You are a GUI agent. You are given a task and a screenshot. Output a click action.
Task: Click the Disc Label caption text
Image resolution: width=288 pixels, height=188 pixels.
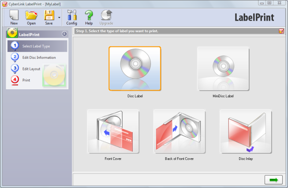(135, 96)
